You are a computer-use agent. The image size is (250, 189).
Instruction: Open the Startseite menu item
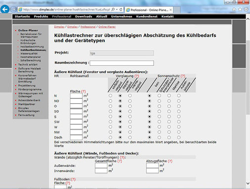click(x=22, y=16)
